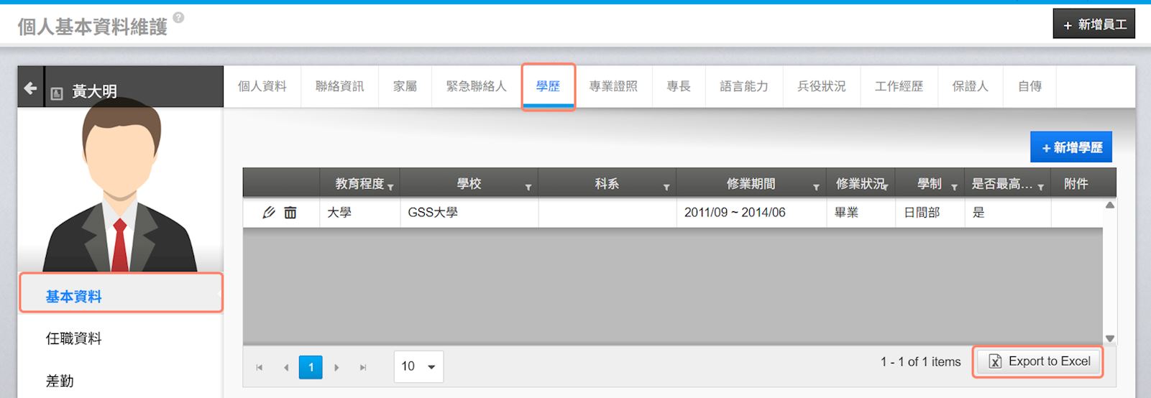The height and width of the screenshot is (398, 1151).
Task: Delete the GSS大學 record with trash icon
Action: click(x=290, y=213)
